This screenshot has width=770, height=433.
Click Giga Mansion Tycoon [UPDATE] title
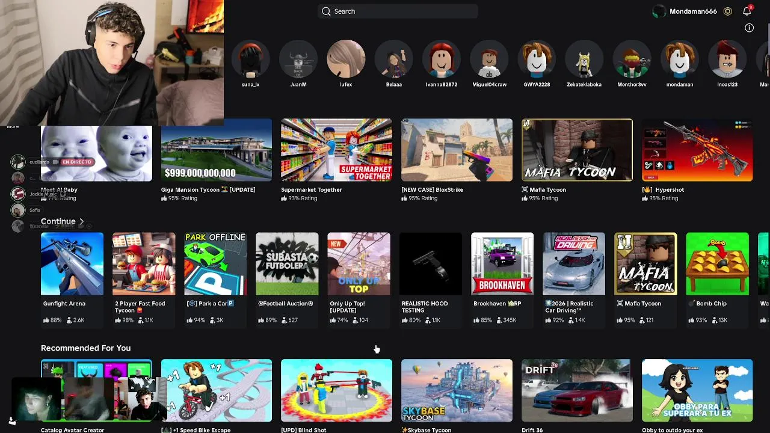click(x=208, y=189)
